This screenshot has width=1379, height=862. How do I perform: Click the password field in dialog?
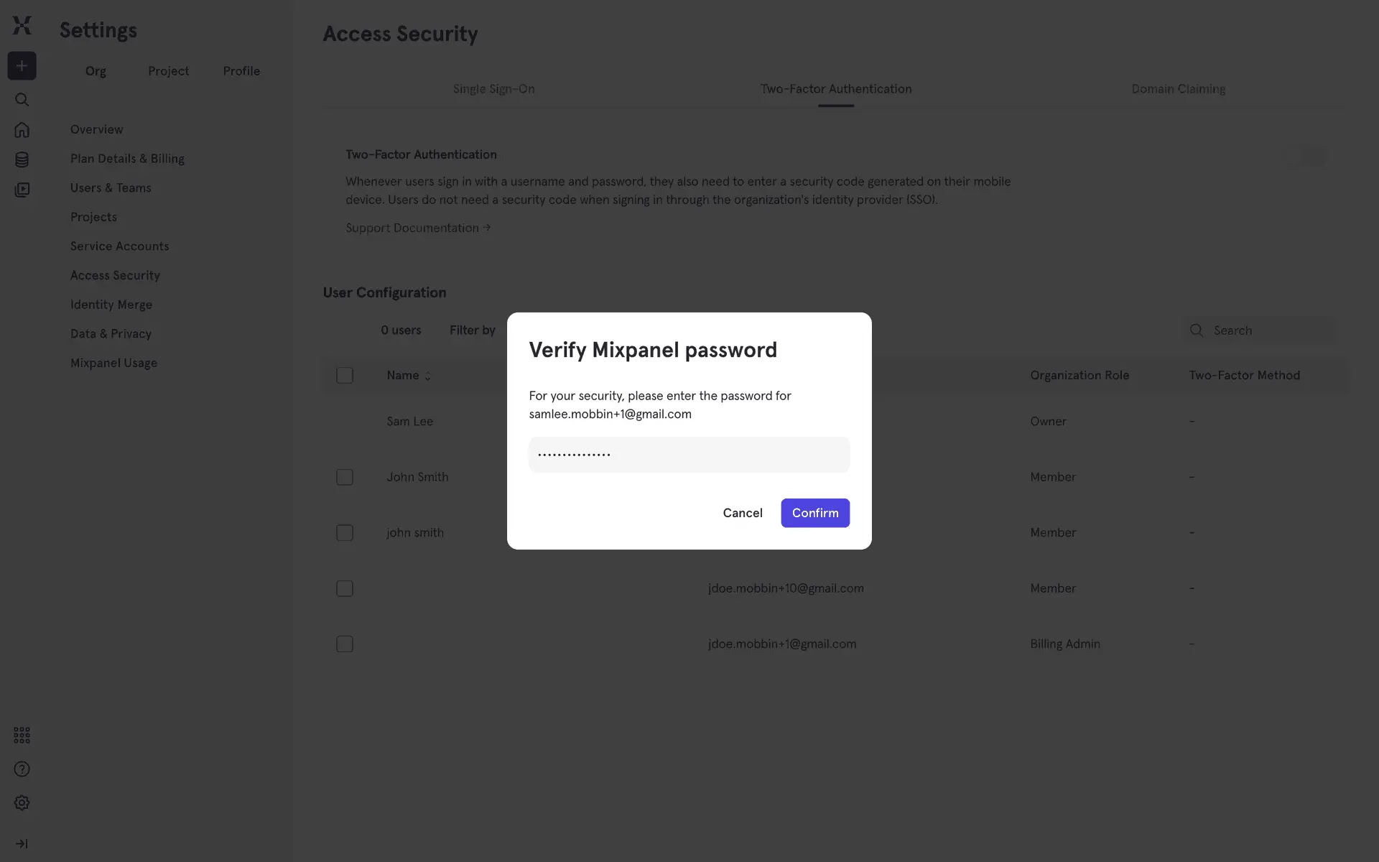(689, 455)
